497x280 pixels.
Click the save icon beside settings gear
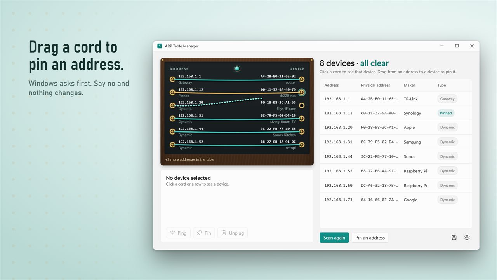point(454,238)
